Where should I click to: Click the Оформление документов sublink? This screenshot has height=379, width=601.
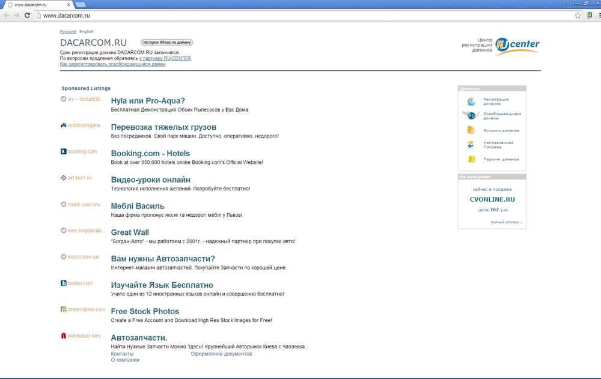[222, 354]
